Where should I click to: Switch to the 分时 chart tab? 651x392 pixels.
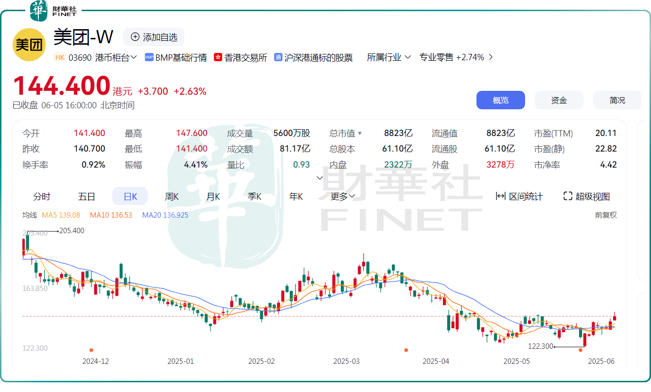point(42,196)
